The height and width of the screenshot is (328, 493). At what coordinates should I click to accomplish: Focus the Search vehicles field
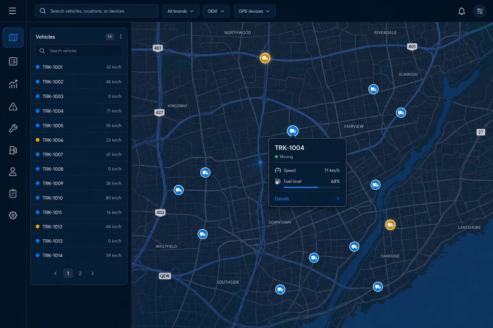tap(79, 51)
